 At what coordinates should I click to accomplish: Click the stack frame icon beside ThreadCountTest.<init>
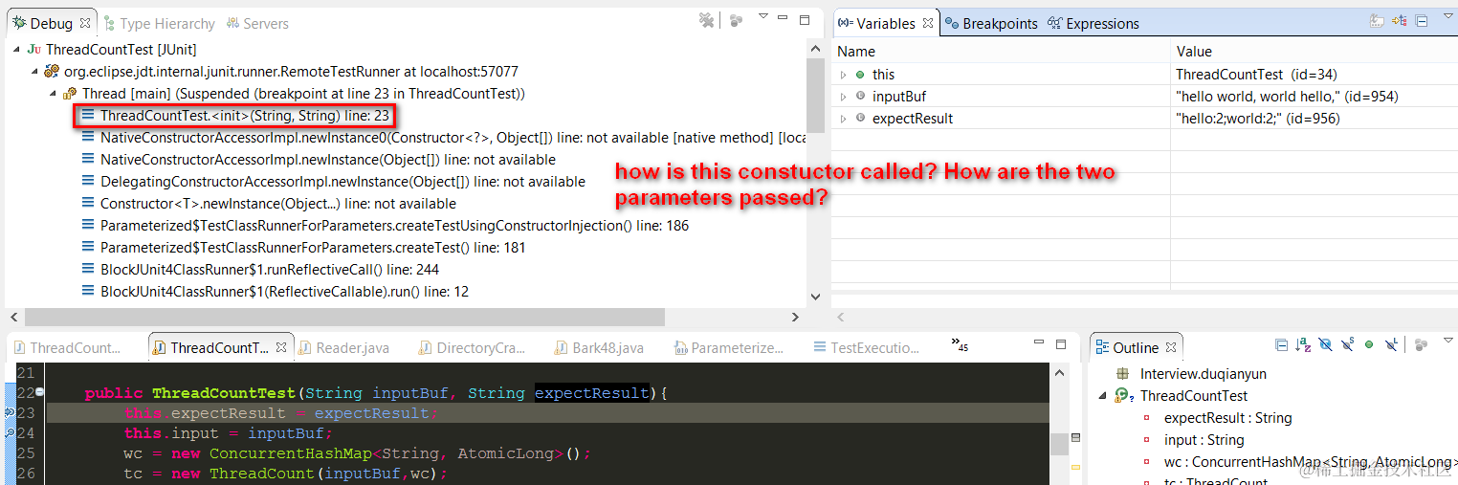click(x=88, y=115)
